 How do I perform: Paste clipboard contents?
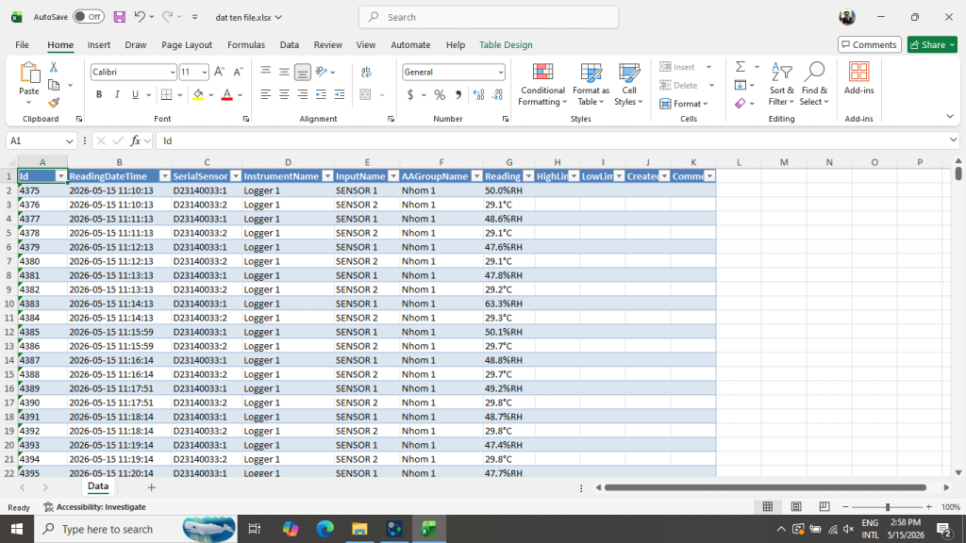(x=29, y=73)
